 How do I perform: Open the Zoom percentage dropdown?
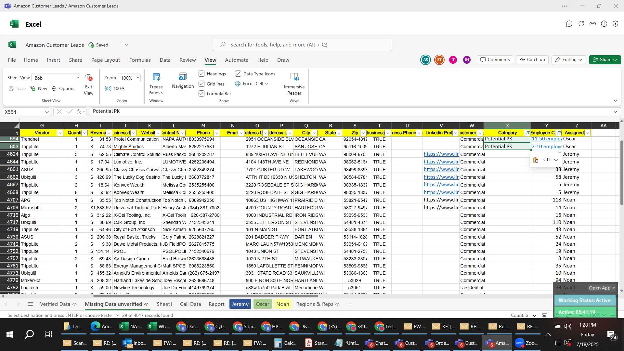coord(129,78)
